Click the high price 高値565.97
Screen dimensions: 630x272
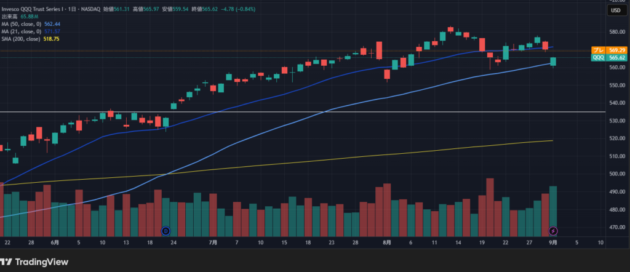click(x=146, y=9)
